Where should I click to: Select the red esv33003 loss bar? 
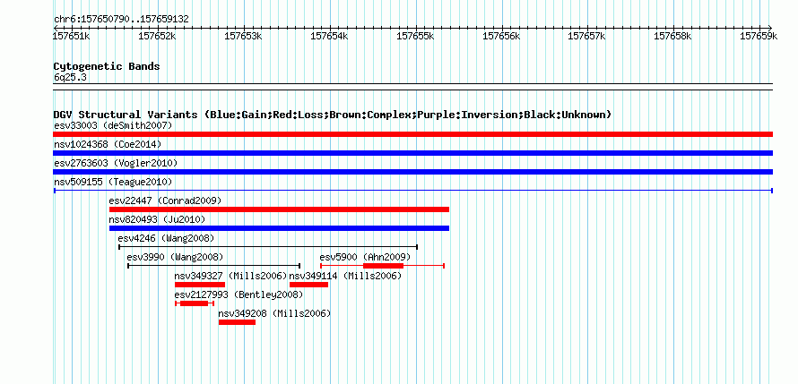pyautogui.click(x=412, y=134)
